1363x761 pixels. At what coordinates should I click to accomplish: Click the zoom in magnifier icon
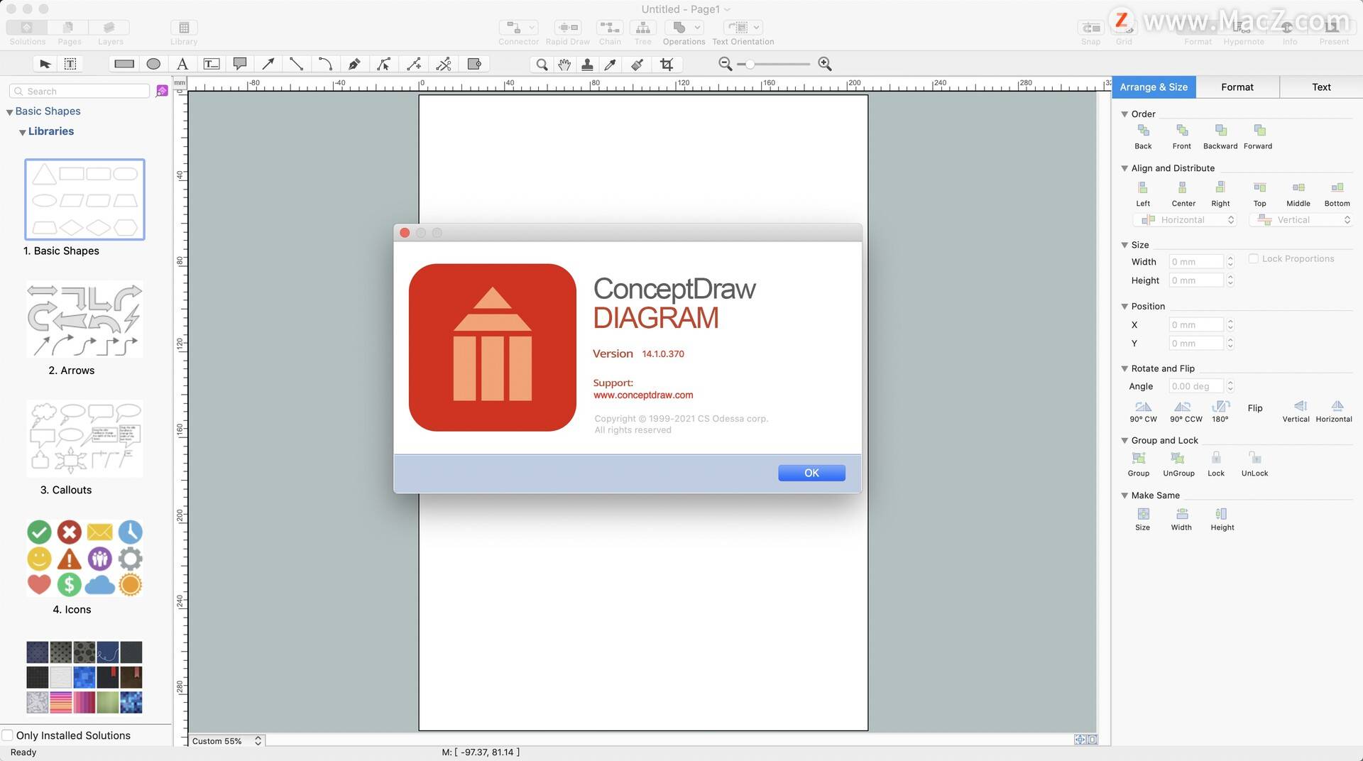[825, 64]
